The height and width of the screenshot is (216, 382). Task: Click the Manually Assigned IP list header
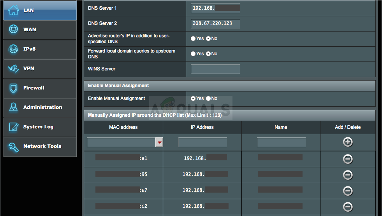[229, 115]
